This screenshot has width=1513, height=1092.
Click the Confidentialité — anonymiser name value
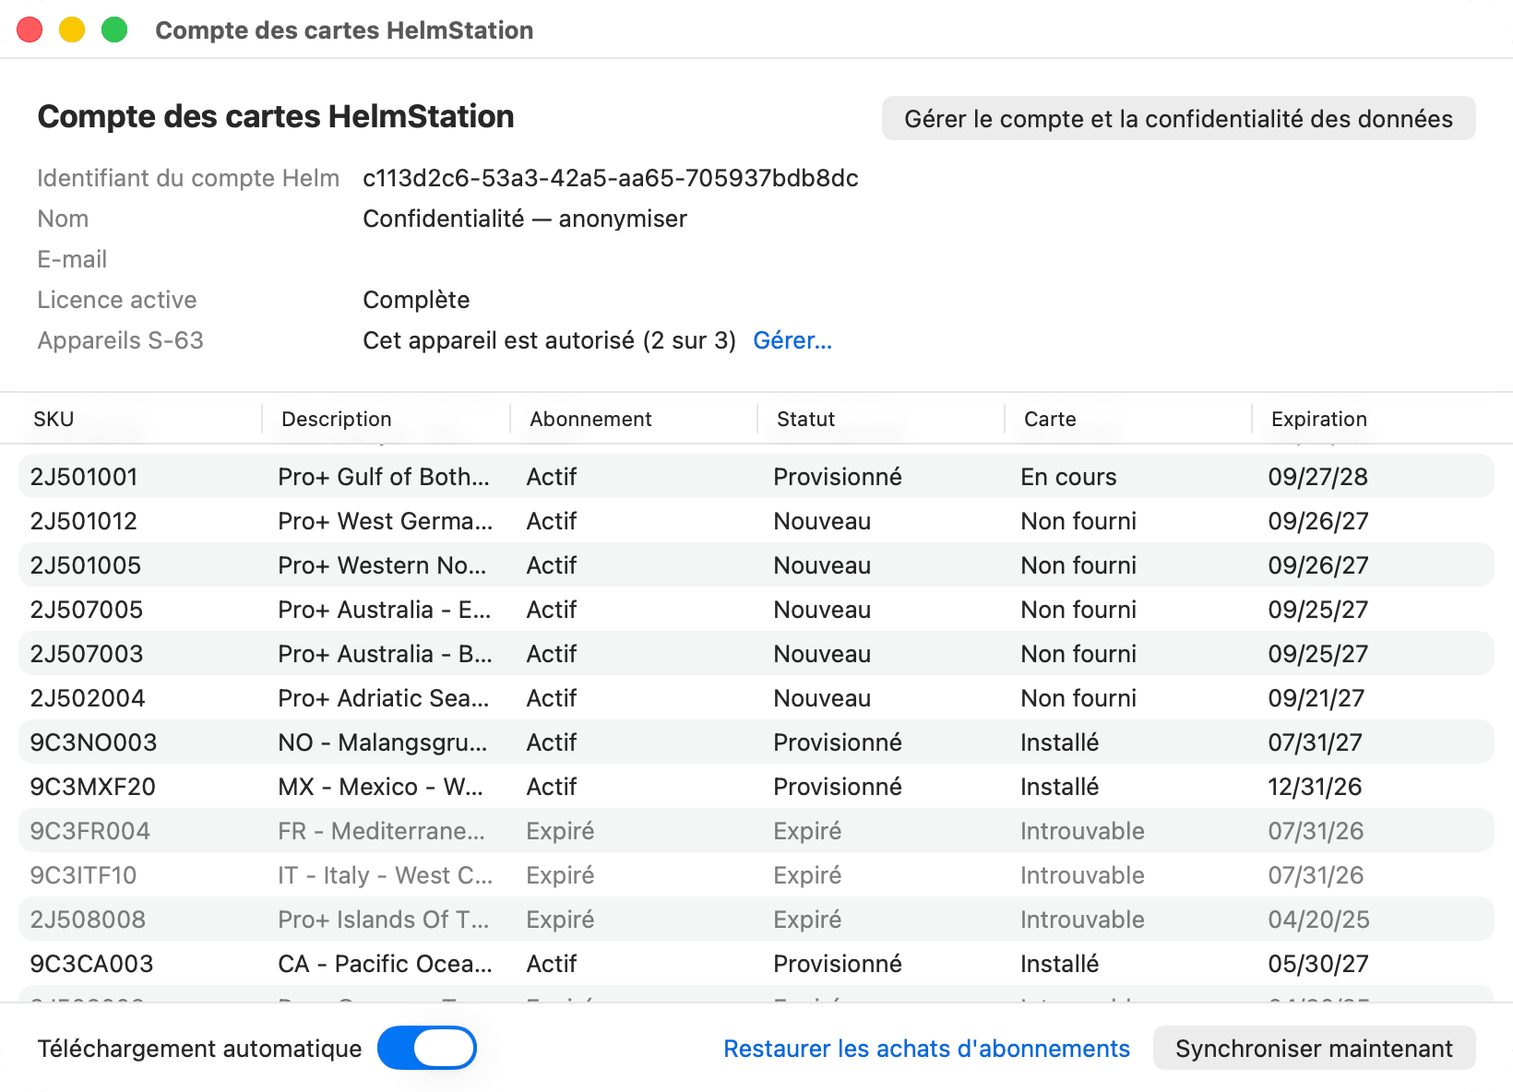[525, 219]
